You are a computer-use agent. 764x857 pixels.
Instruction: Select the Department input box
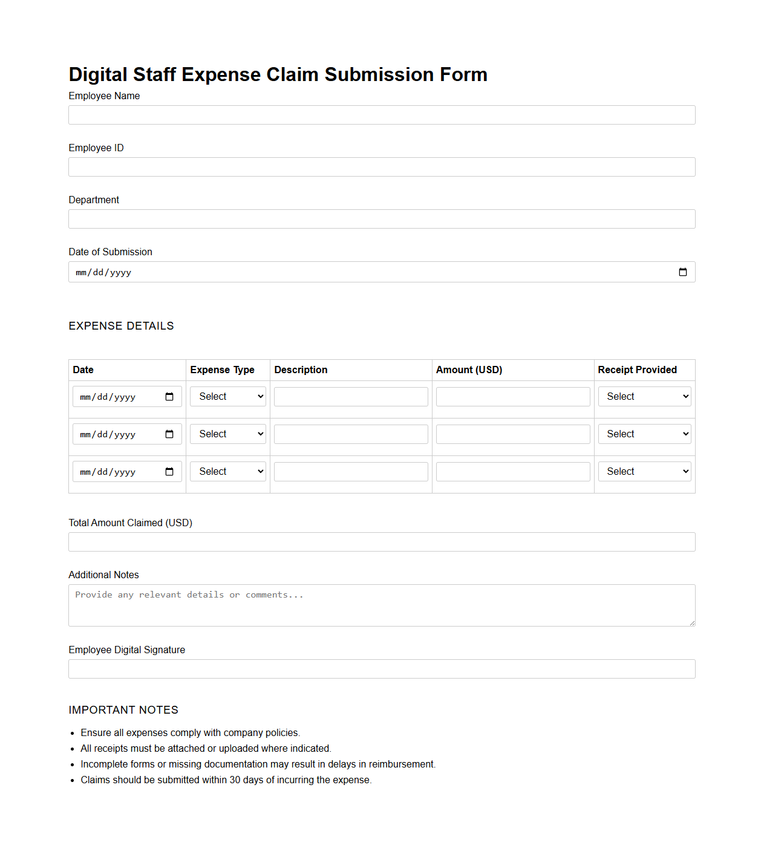click(382, 219)
